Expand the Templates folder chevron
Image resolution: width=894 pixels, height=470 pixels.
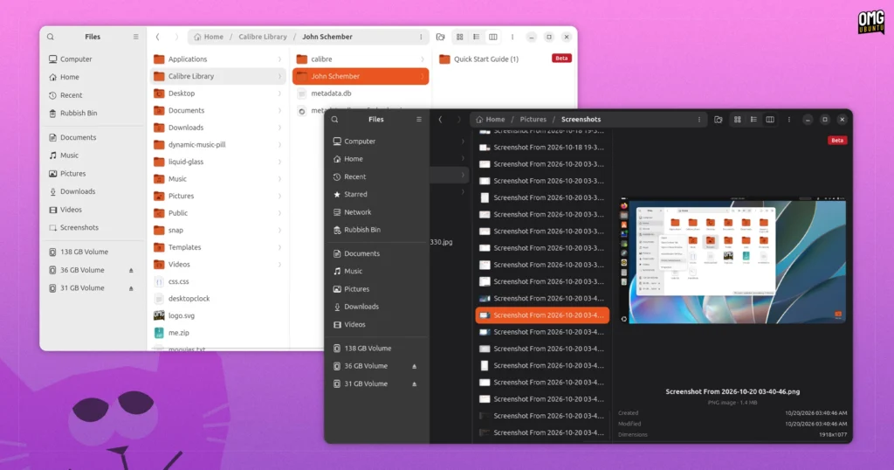(279, 247)
